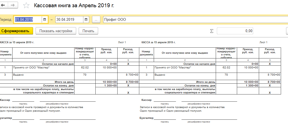Click right column header От кого получено или кому выдано
This screenshot has width=288, height=128.
pos(185,53)
